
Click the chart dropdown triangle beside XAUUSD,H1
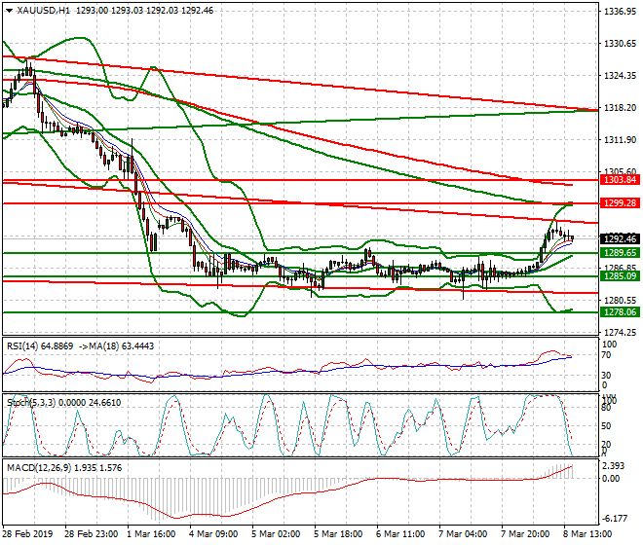pos(9,11)
